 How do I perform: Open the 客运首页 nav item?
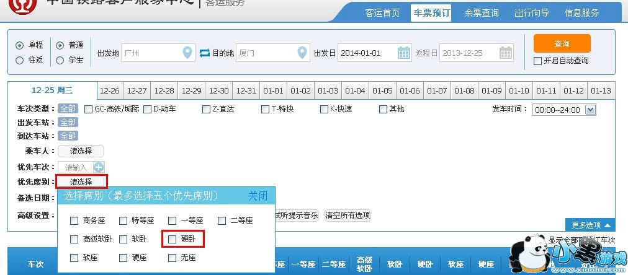pos(382,13)
